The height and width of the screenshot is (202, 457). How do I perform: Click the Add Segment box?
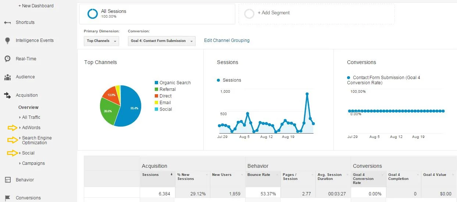pyautogui.click(x=316, y=14)
